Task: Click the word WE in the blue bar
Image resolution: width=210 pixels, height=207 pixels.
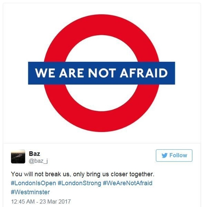Action: pos(45,73)
